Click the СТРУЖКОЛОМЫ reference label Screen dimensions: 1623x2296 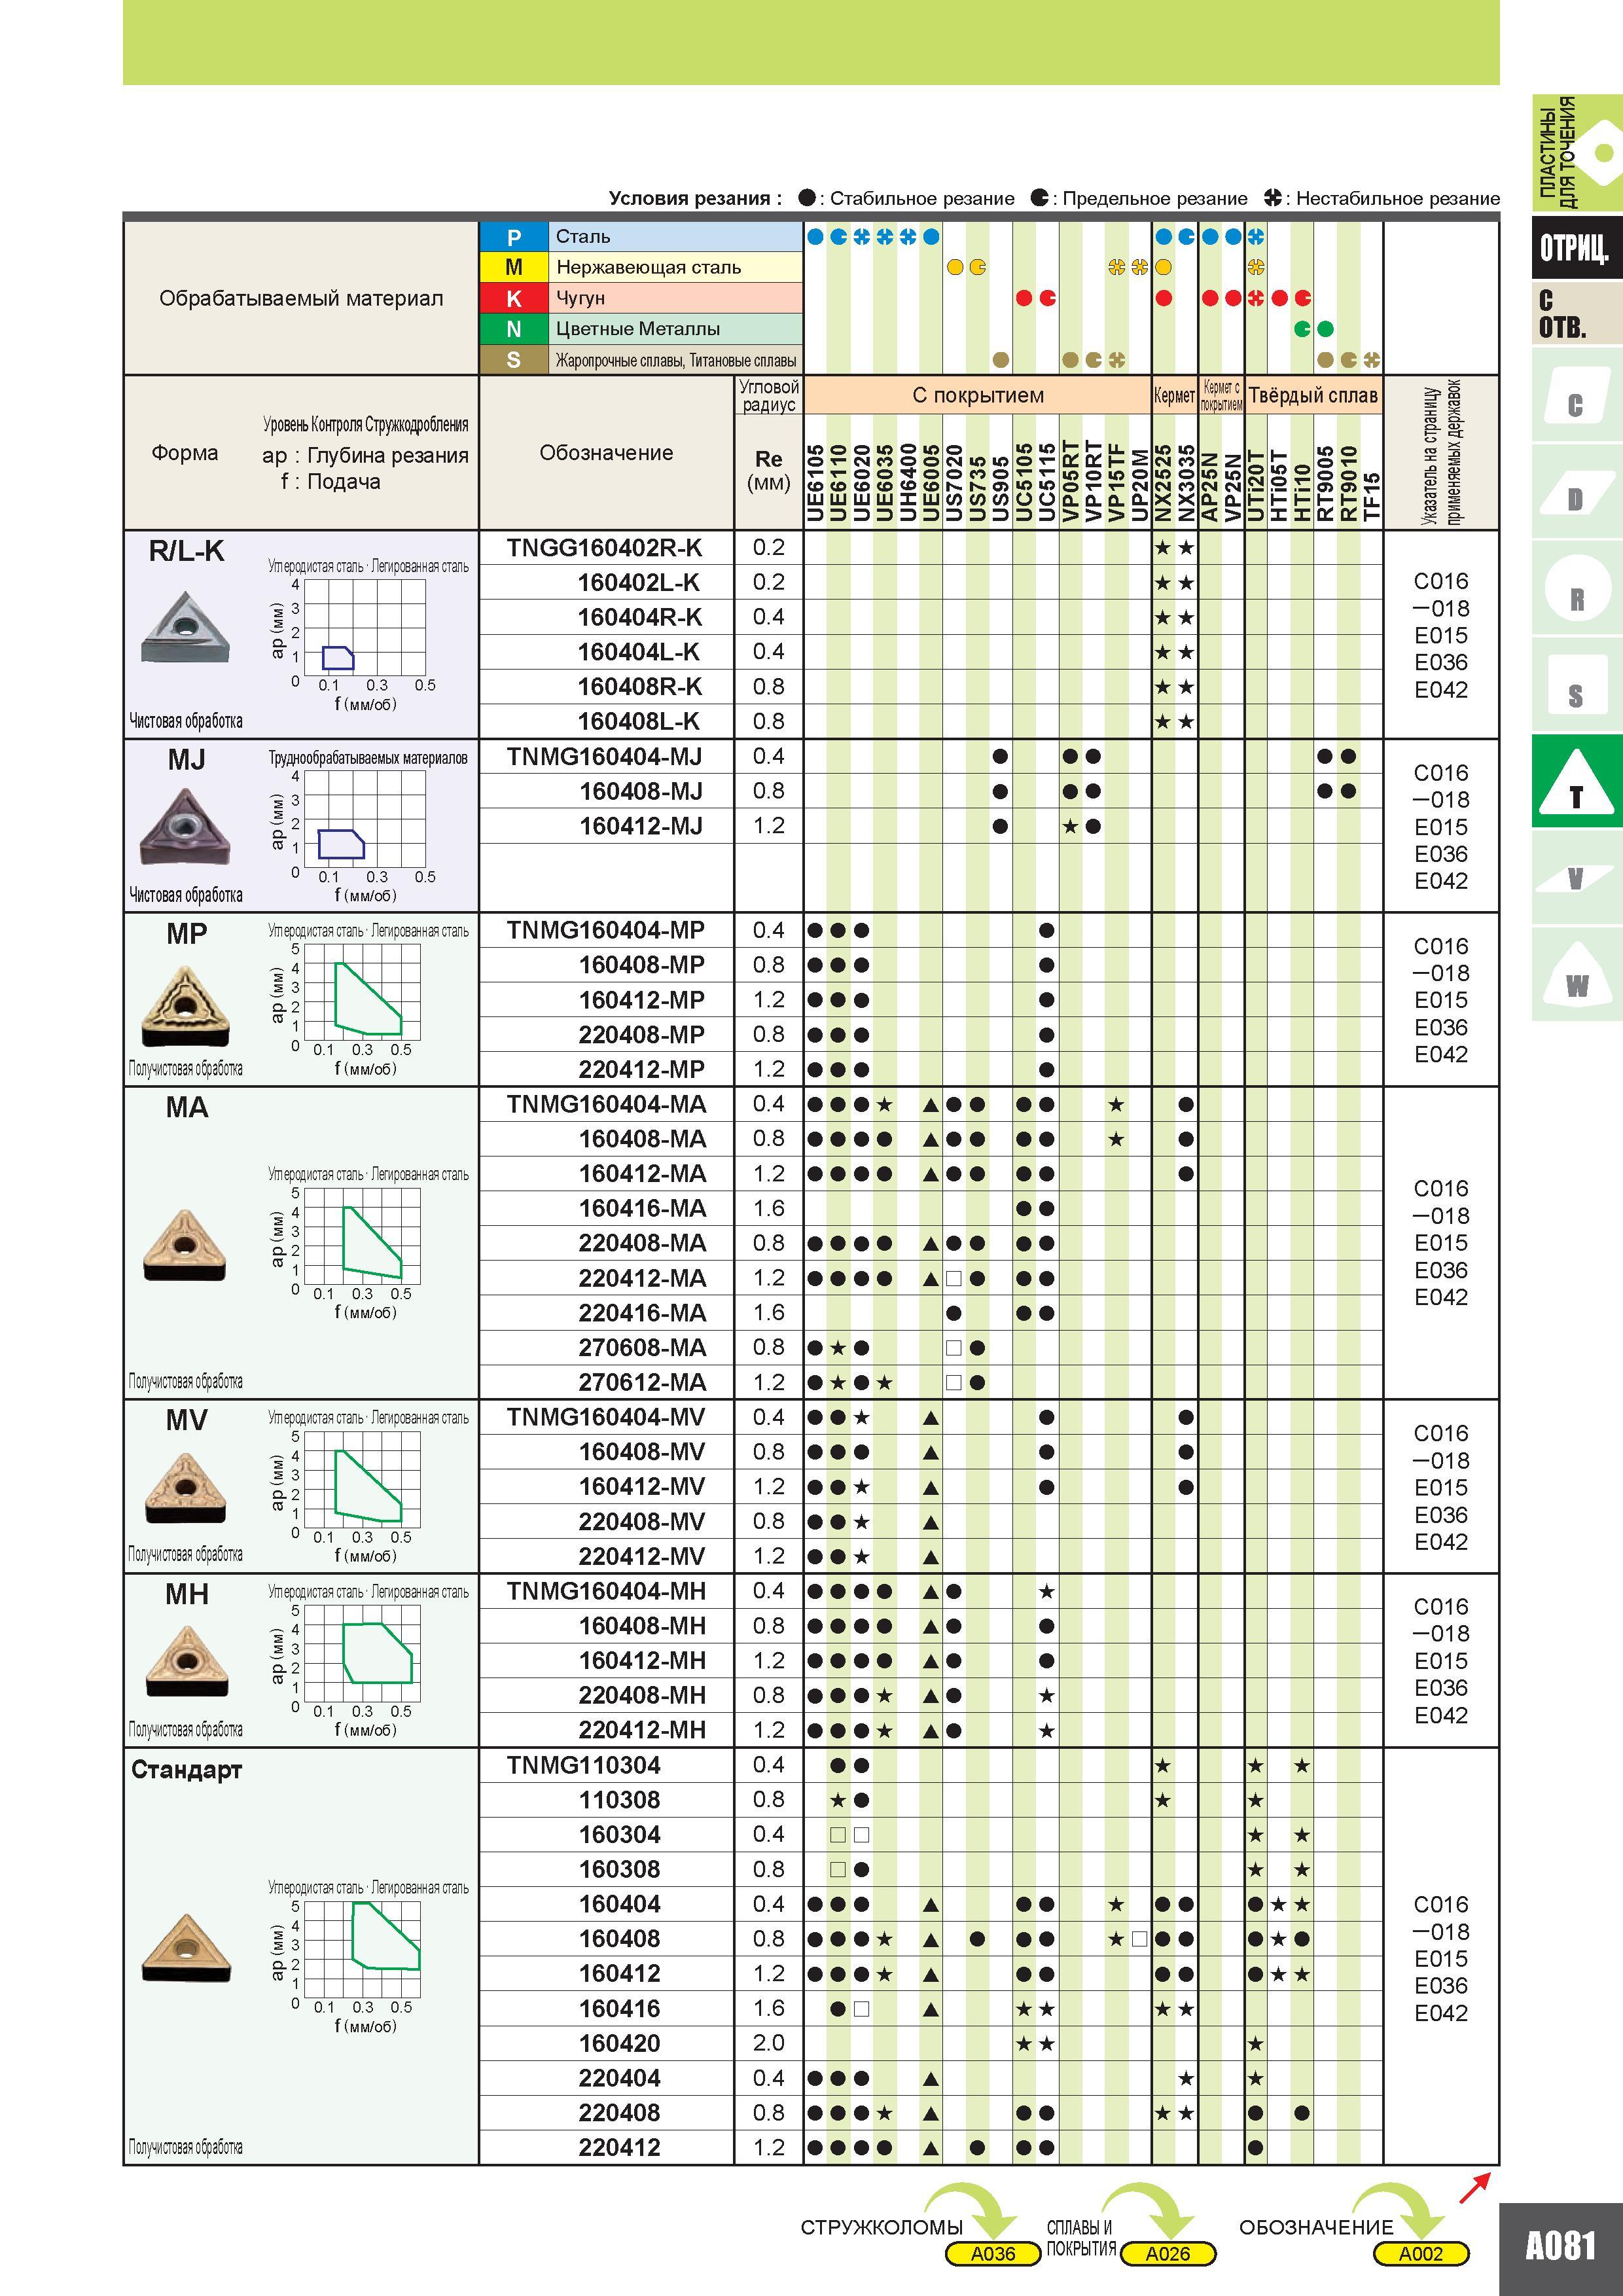[881, 2227]
